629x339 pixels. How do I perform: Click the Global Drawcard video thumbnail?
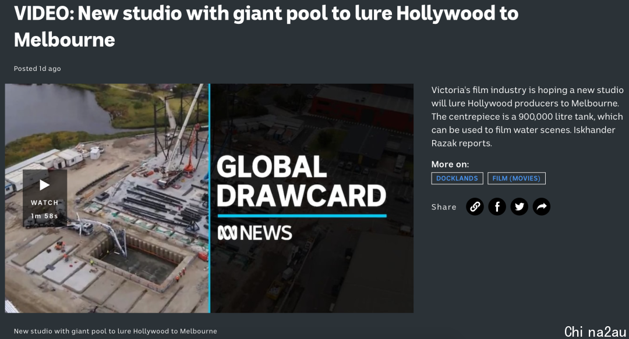[209, 198]
